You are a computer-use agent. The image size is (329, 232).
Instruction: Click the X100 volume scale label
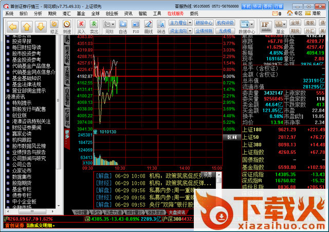[x=88, y=163]
